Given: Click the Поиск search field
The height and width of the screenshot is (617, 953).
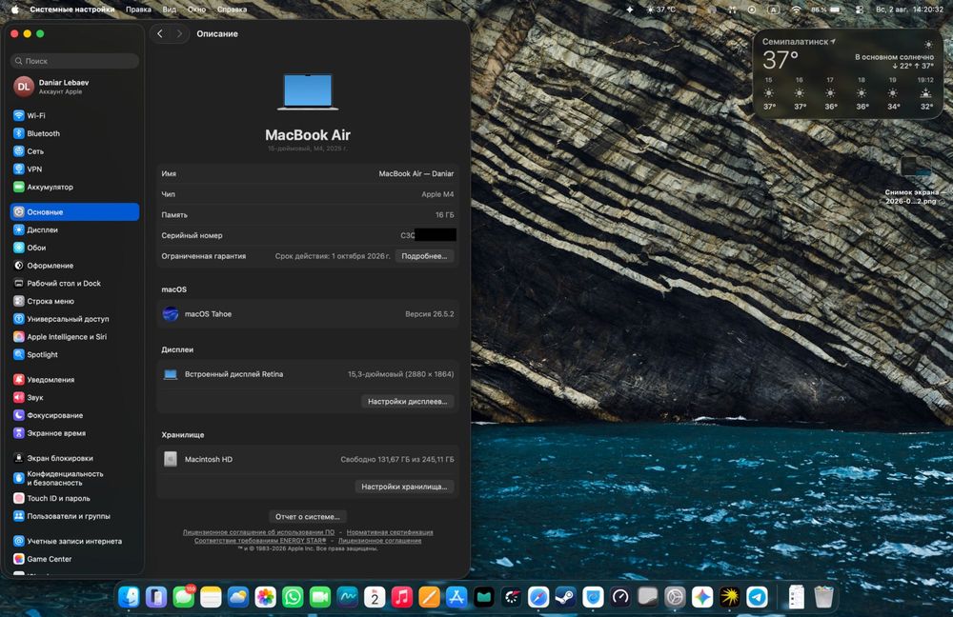Looking at the screenshot, I should pyautogui.click(x=74, y=61).
